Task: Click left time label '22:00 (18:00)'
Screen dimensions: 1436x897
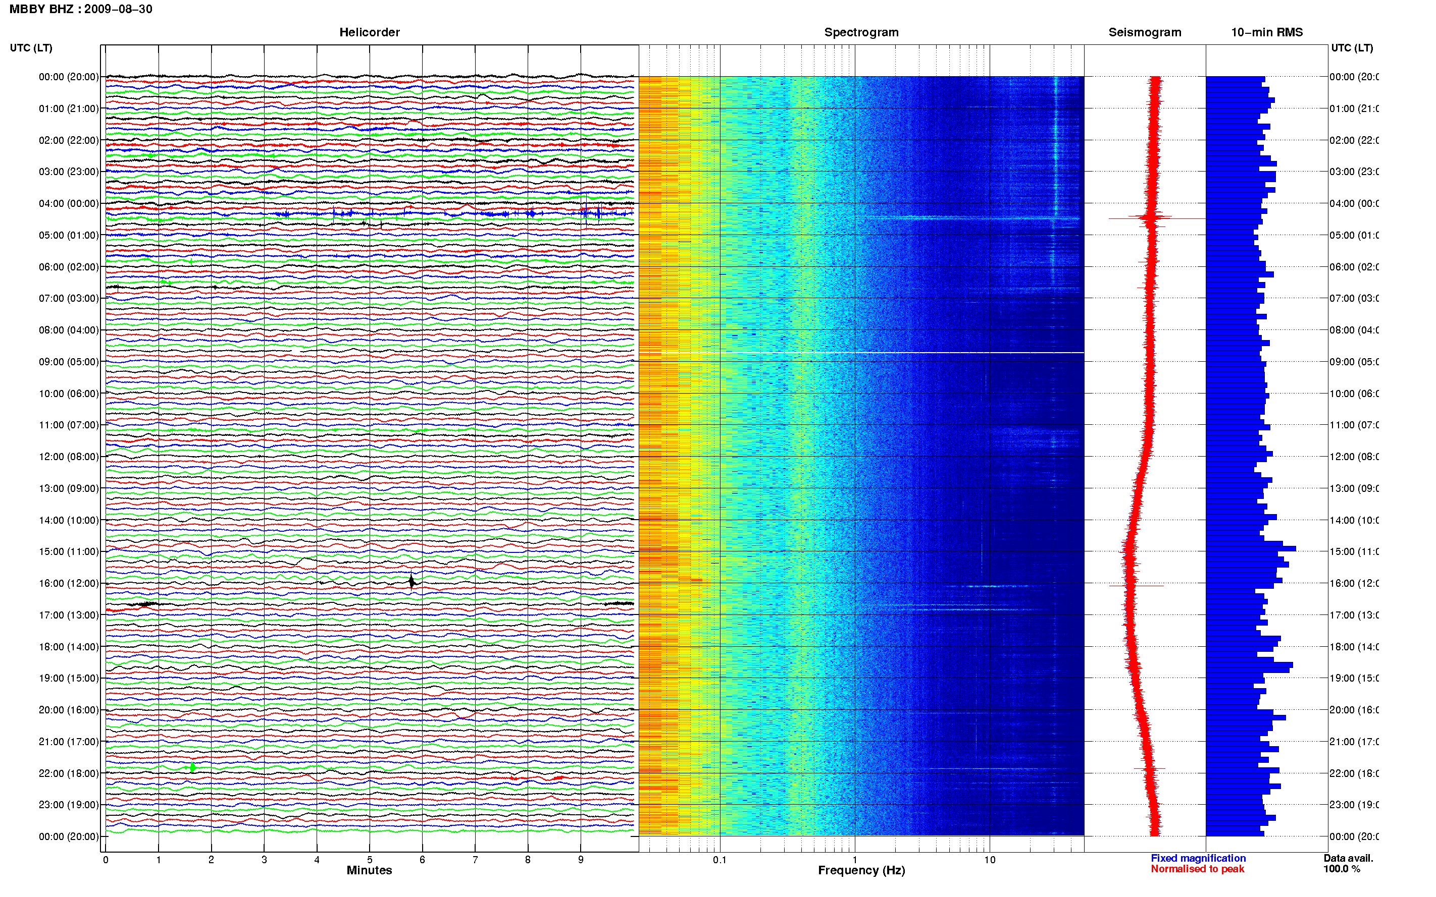Action: click(x=68, y=773)
